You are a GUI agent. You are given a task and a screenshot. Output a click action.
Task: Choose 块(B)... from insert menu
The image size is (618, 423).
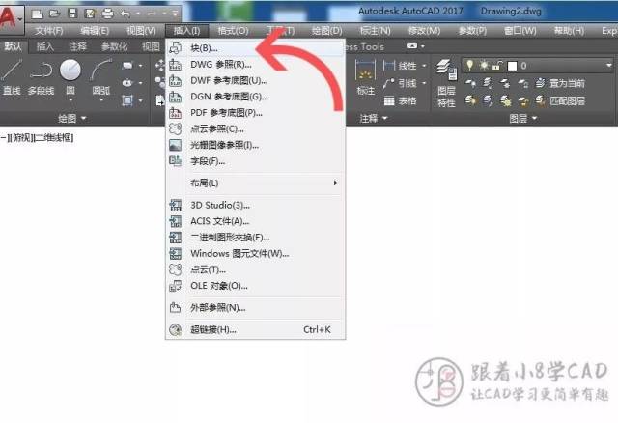[x=255, y=48]
